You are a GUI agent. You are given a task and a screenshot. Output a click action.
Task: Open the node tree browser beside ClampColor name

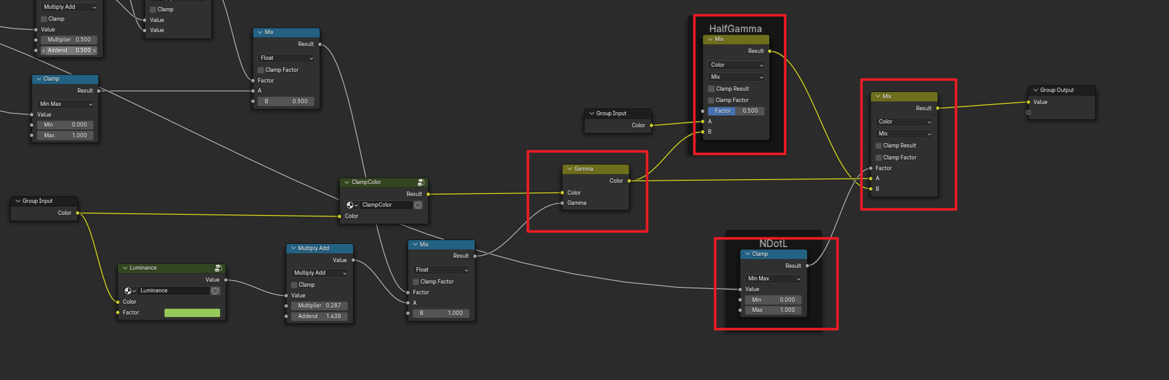click(352, 205)
